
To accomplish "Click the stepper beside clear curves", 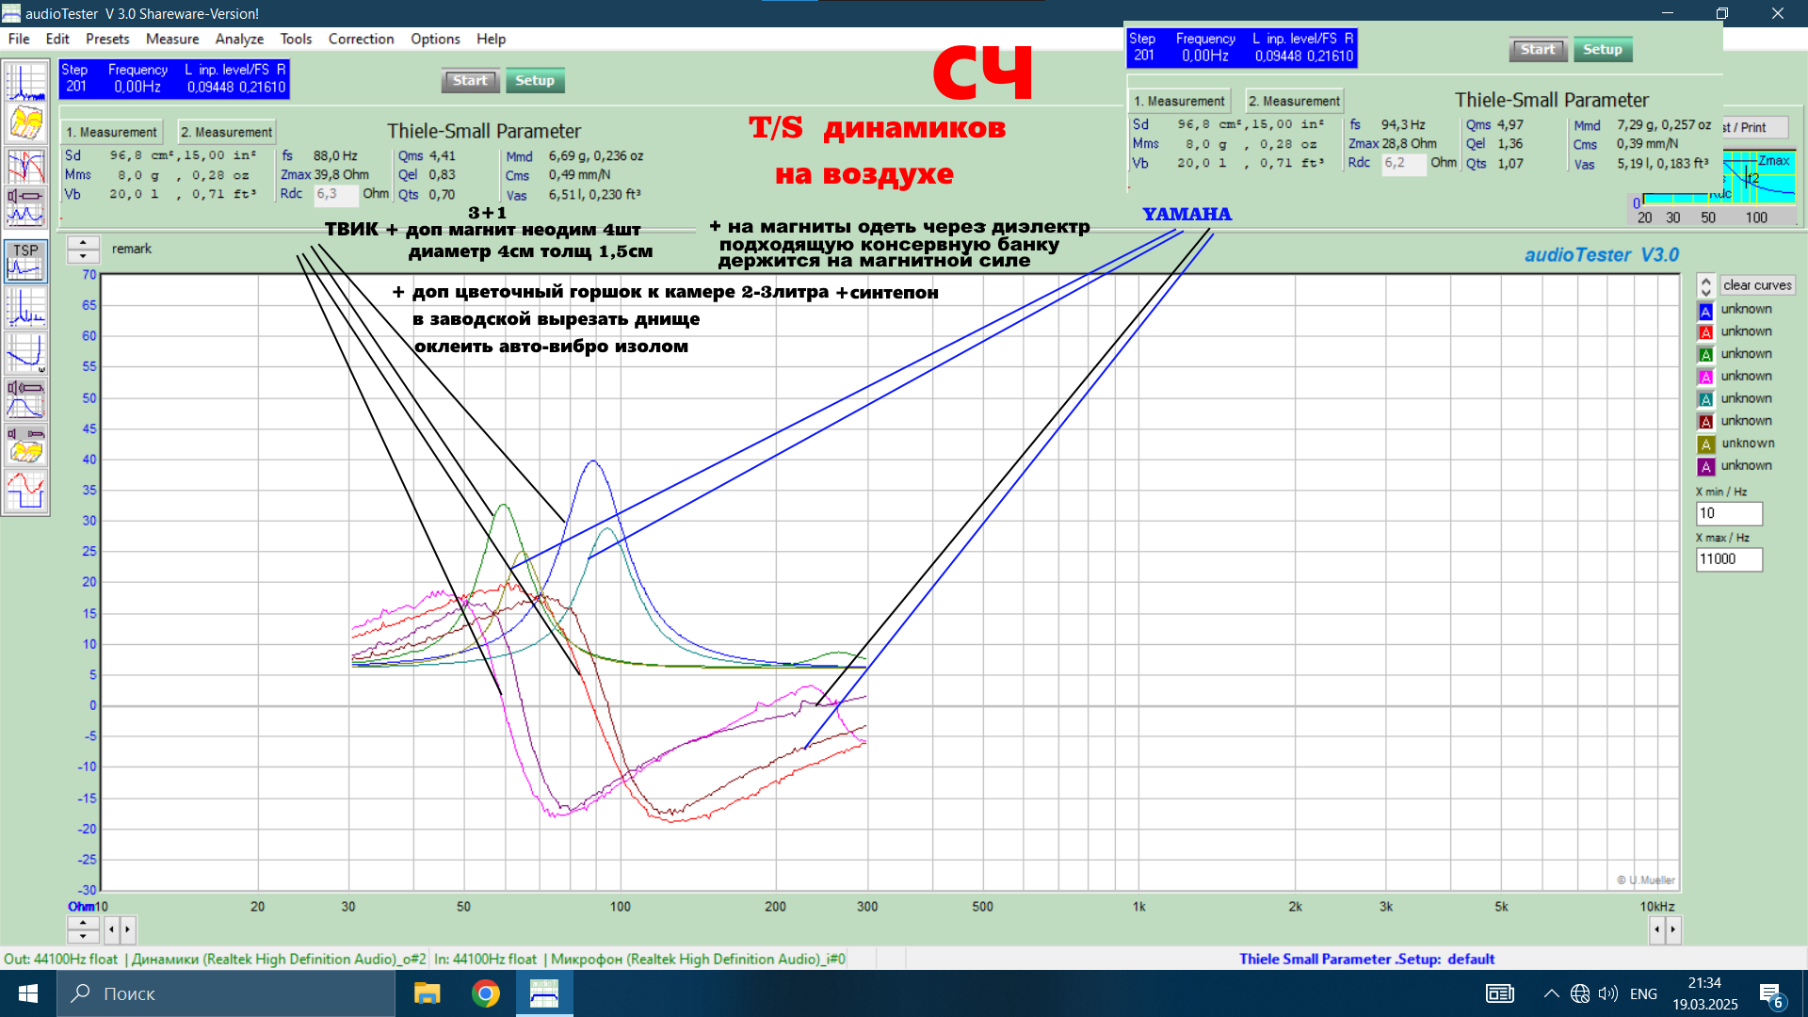I will [x=1705, y=286].
